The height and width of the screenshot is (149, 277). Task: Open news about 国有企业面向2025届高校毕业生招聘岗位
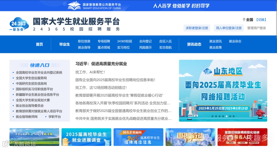click(115, 80)
